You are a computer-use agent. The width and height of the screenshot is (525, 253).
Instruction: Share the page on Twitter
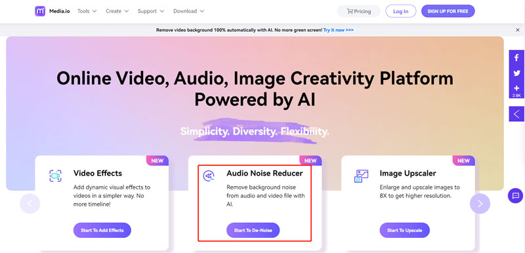point(516,73)
